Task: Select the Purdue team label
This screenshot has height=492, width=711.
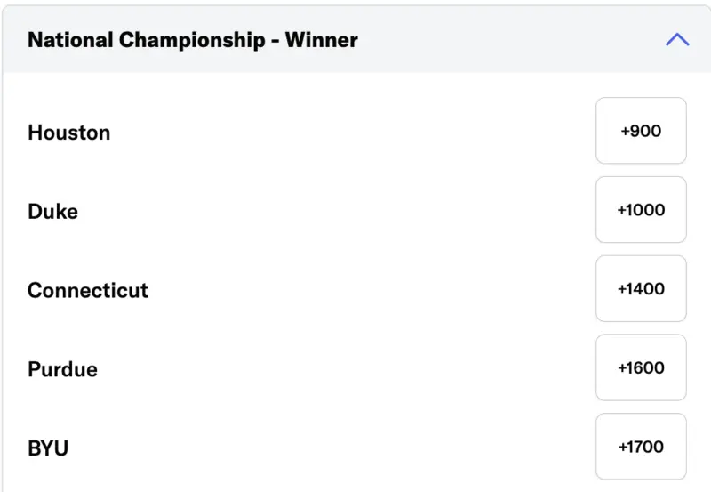Action: (62, 369)
